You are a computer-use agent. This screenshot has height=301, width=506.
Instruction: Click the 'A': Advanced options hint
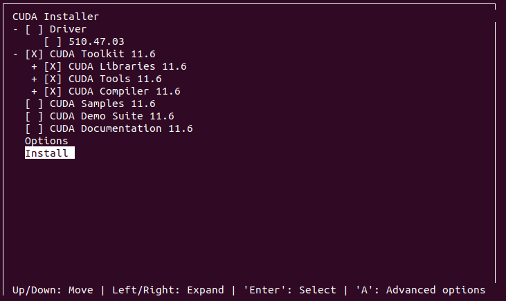pos(420,290)
